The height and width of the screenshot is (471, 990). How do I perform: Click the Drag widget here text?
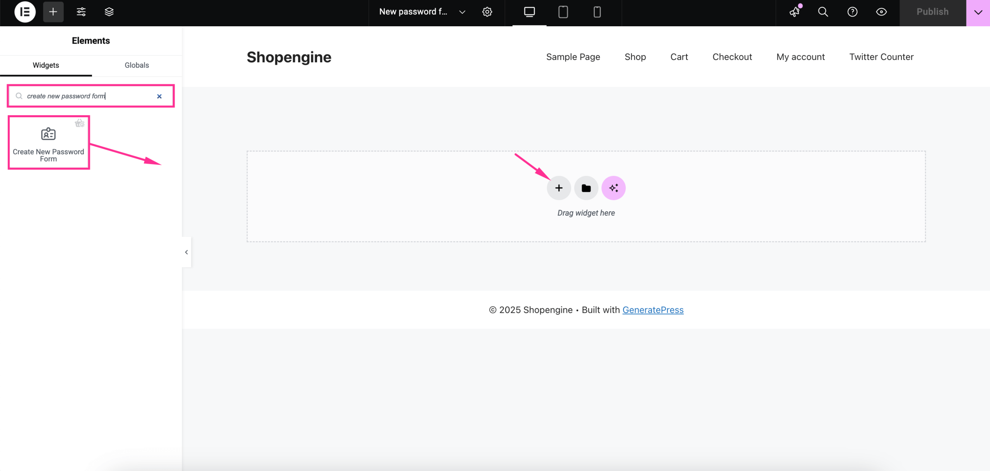(586, 213)
